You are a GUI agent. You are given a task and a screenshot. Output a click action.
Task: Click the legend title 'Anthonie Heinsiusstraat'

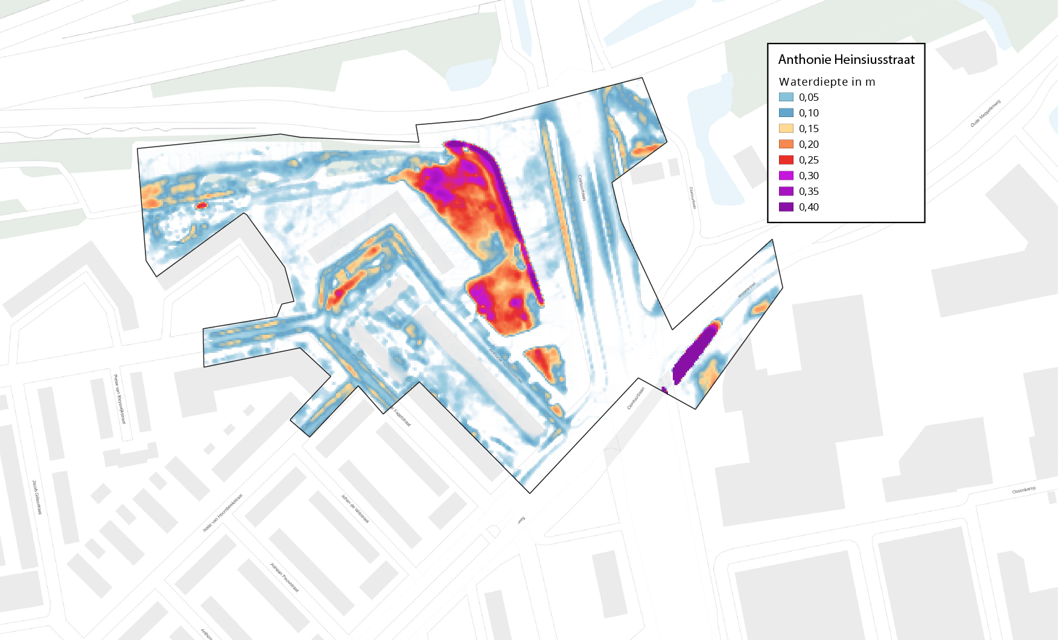[846, 59]
